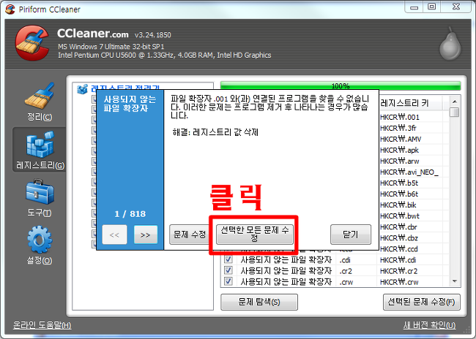Select the HKCR₩.3fr registry key row
Image resolution: width=476 pixels, height=339 pixels.
tap(398, 128)
